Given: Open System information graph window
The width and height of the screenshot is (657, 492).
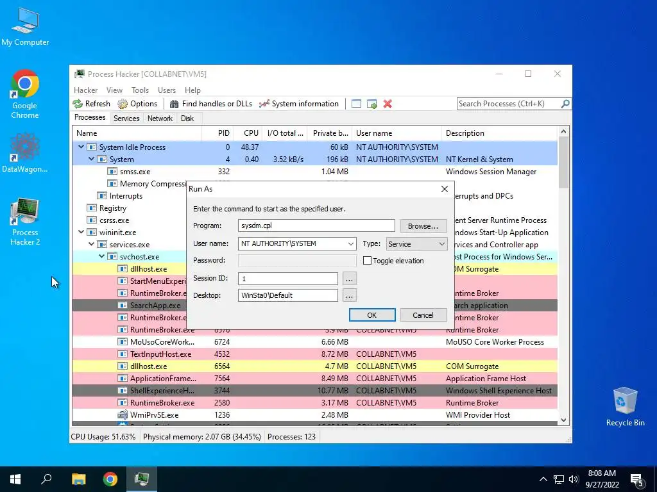Looking at the screenshot, I should pyautogui.click(x=298, y=104).
